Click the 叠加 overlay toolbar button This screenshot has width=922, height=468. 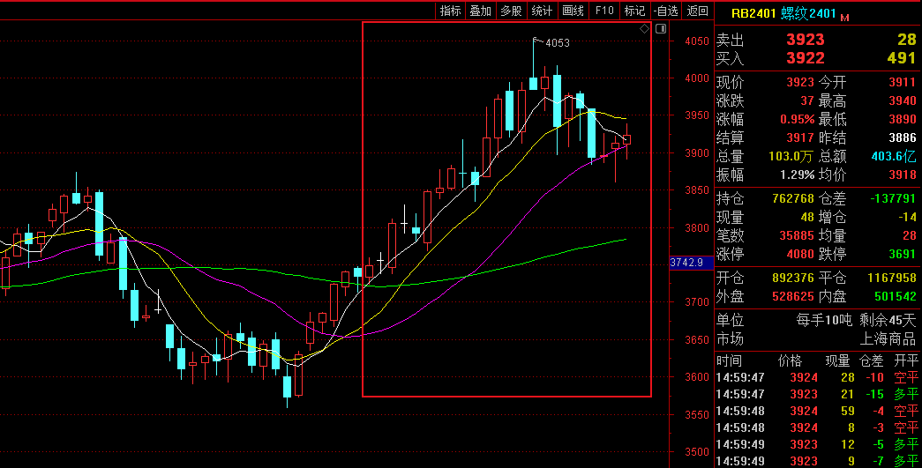(481, 11)
